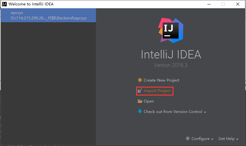Minimize the Welcome to IntelliJ IDEA window
The image size is (246, 146).
pos(209,4)
